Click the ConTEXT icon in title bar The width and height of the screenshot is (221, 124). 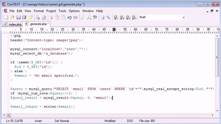coord(4,4)
